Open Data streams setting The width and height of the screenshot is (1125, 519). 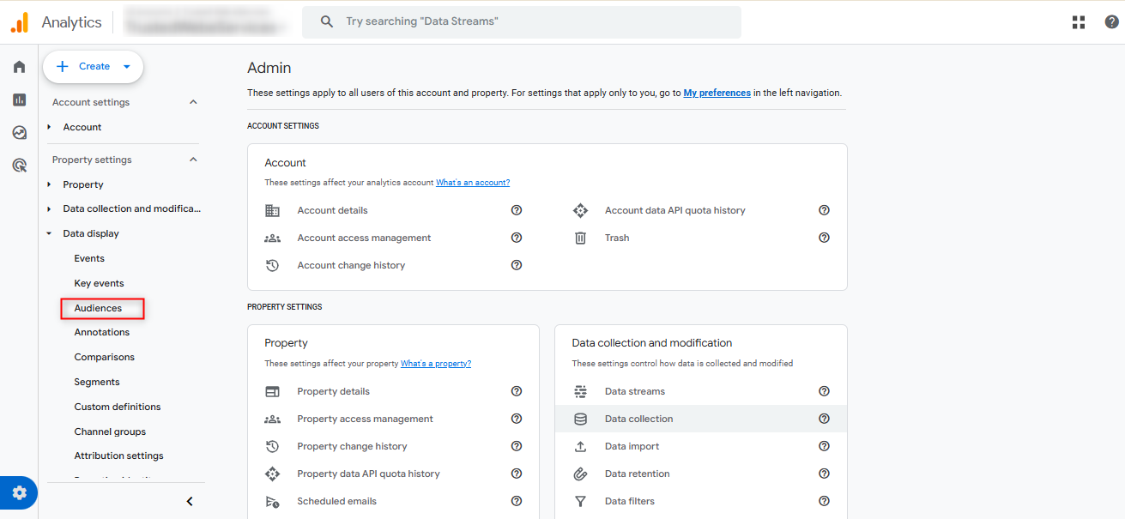tap(634, 391)
